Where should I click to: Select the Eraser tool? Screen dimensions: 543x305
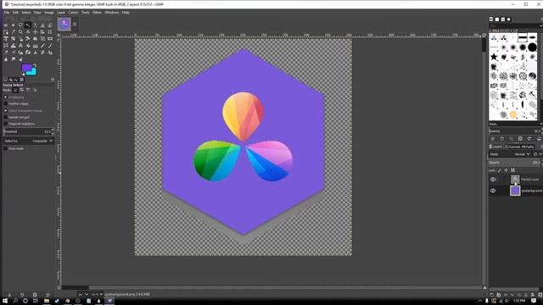pos(6,53)
